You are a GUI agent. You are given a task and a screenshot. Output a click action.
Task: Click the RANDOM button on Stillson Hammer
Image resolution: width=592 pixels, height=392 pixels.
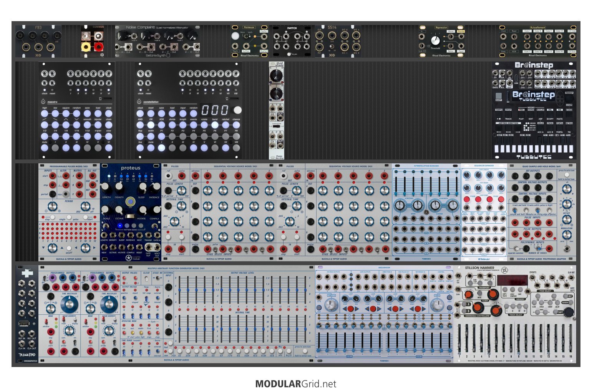570,302
